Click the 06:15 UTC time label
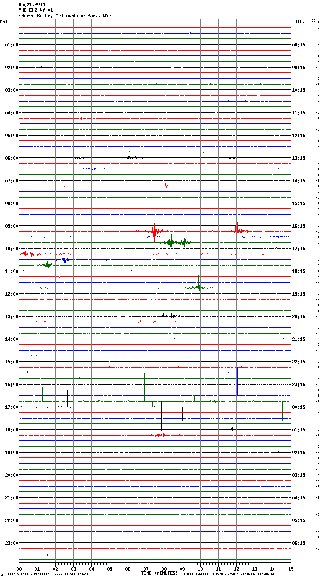This screenshot has height=579, width=321. pyautogui.click(x=299, y=543)
